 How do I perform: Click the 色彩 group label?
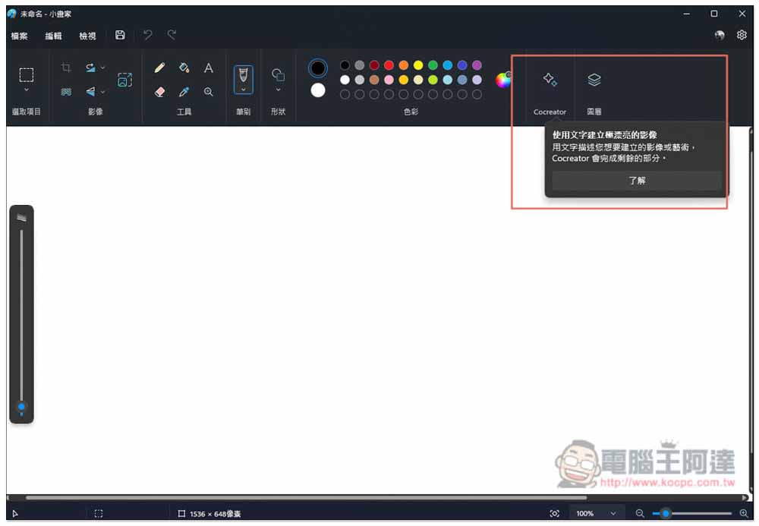click(411, 112)
